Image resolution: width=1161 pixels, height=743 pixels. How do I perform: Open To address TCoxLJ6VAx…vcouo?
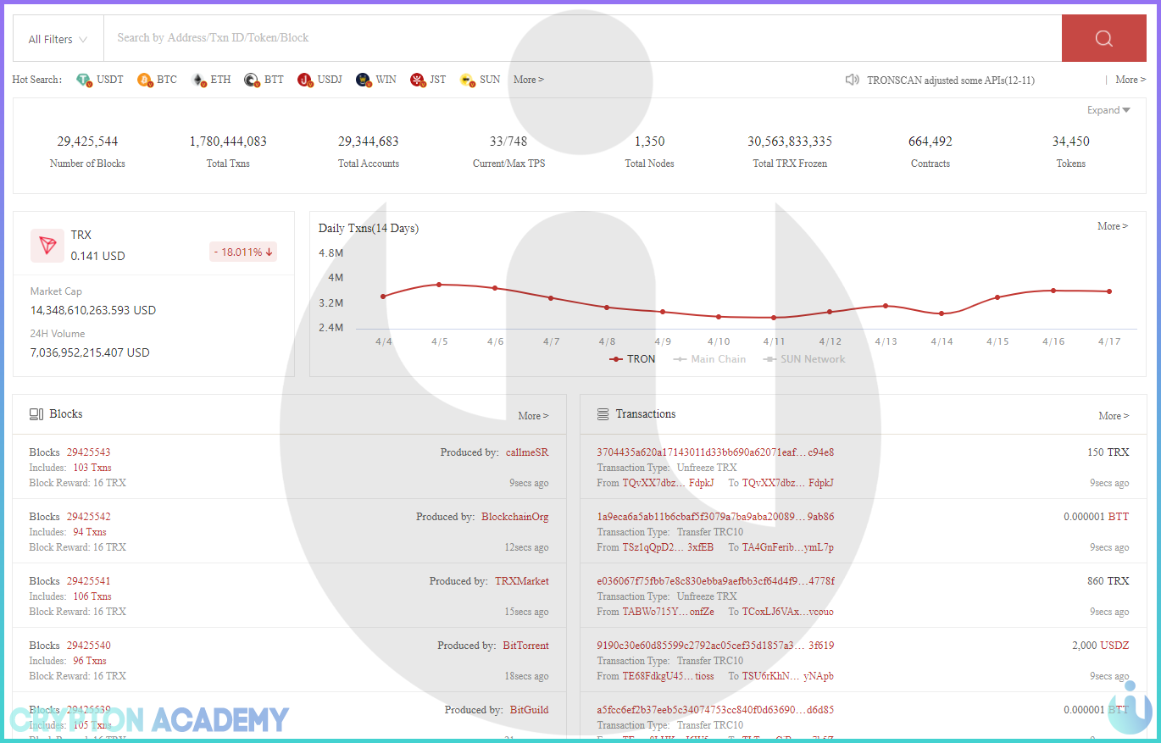pyautogui.click(x=788, y=612)
